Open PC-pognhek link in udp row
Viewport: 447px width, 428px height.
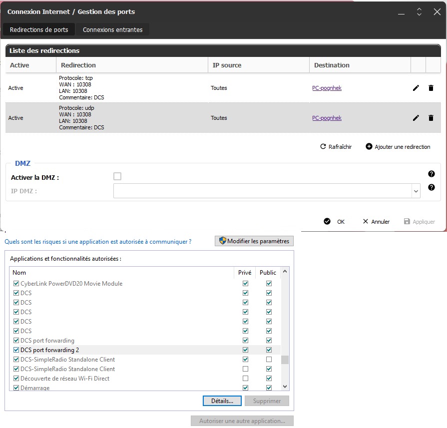[327, 118]
